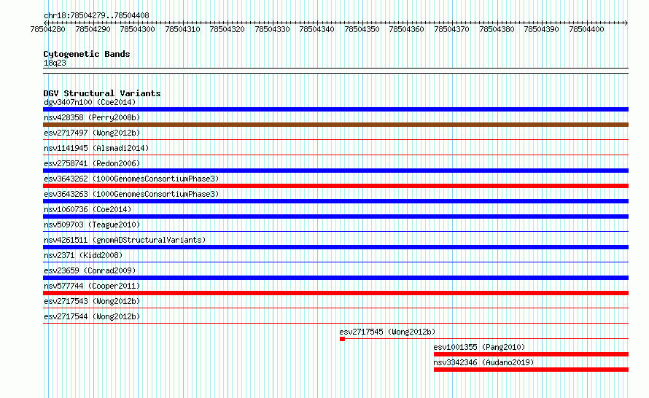Open esv2717497 (Wong2012b) variant entry

[x=92, y=133]
